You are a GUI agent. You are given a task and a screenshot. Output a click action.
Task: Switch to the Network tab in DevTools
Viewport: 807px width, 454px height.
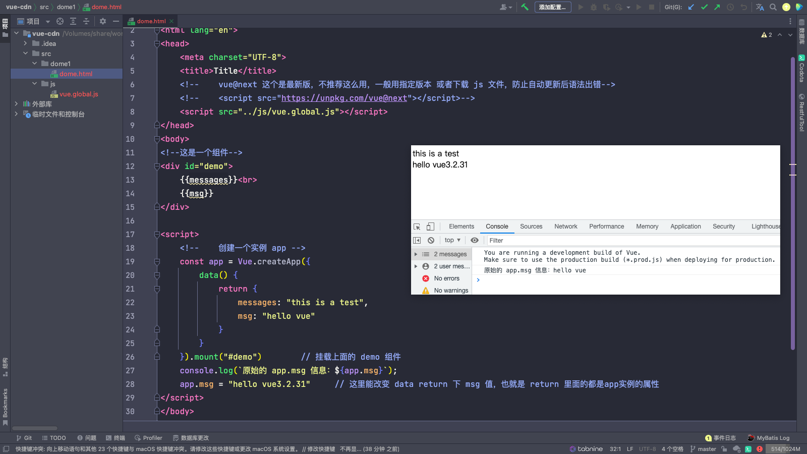tap(565, 226)
